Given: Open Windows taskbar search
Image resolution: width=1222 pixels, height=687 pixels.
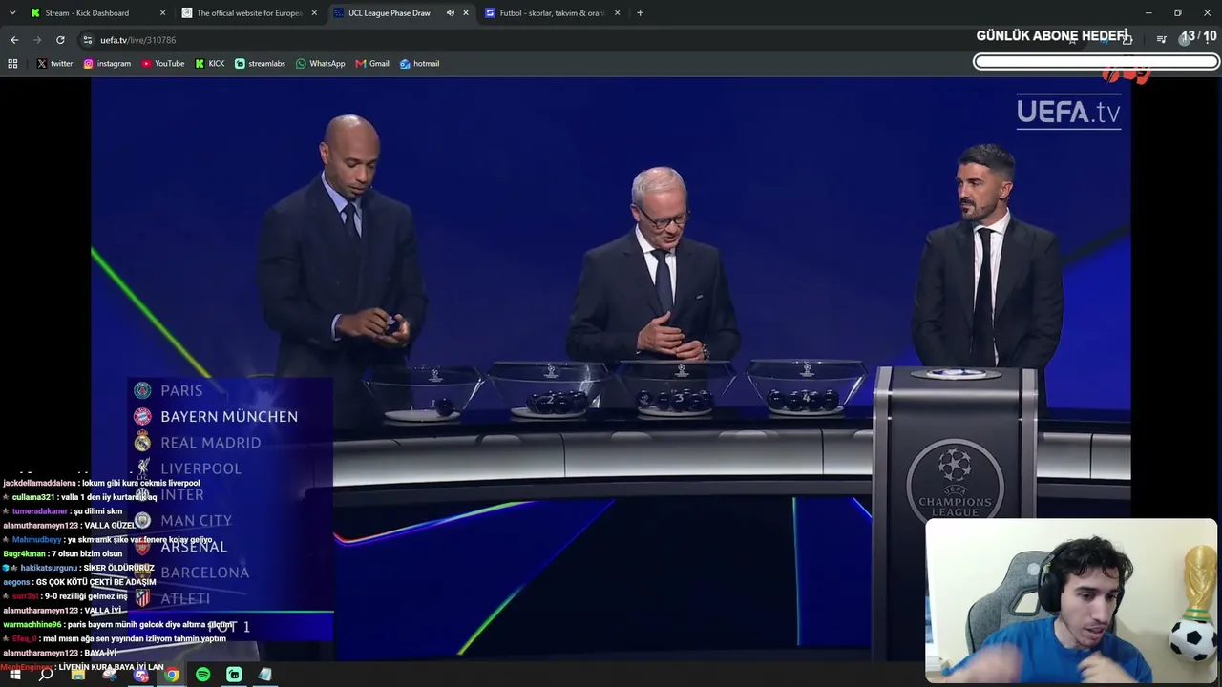Looking at the screenshot, I should pyautogui.click(x=46, y=675).
